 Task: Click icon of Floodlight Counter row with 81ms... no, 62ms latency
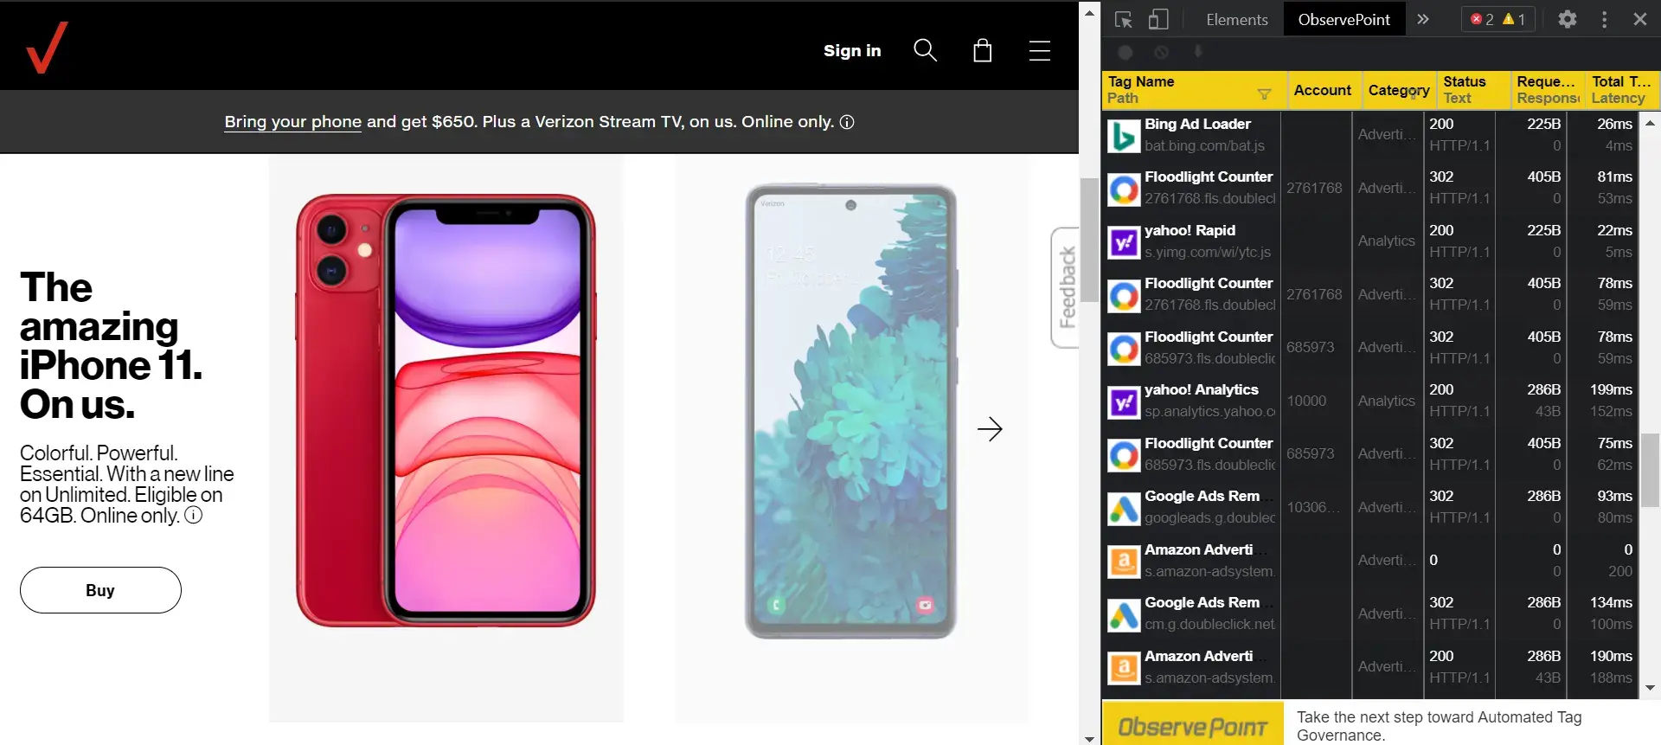click(x=1124, y=455)
